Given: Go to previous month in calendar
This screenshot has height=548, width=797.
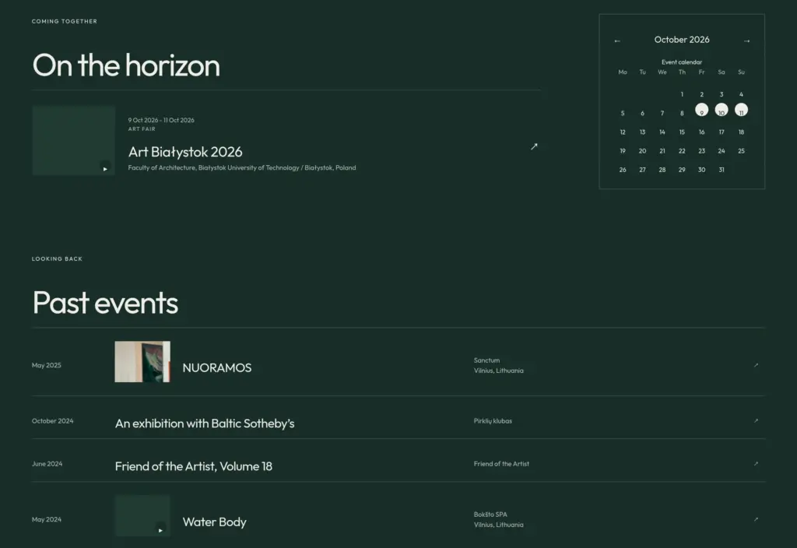Looking at the screenshot, I should [617, 40].
